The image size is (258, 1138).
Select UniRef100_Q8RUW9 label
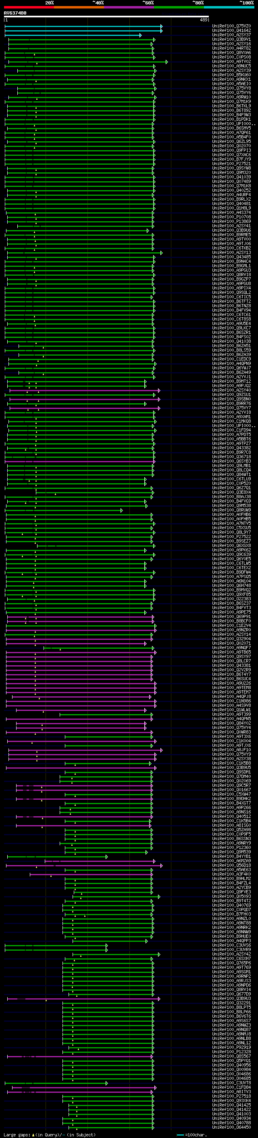coord(231,510)
